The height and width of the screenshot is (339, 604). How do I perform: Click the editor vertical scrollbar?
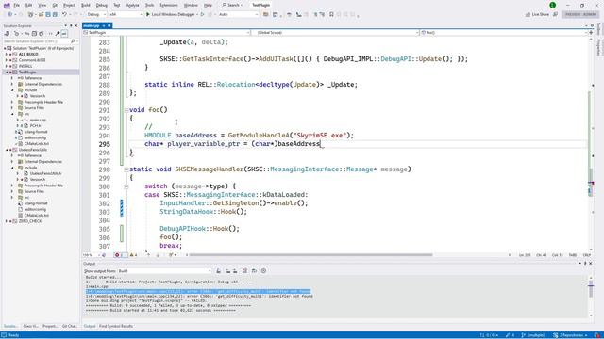[590, 144]
